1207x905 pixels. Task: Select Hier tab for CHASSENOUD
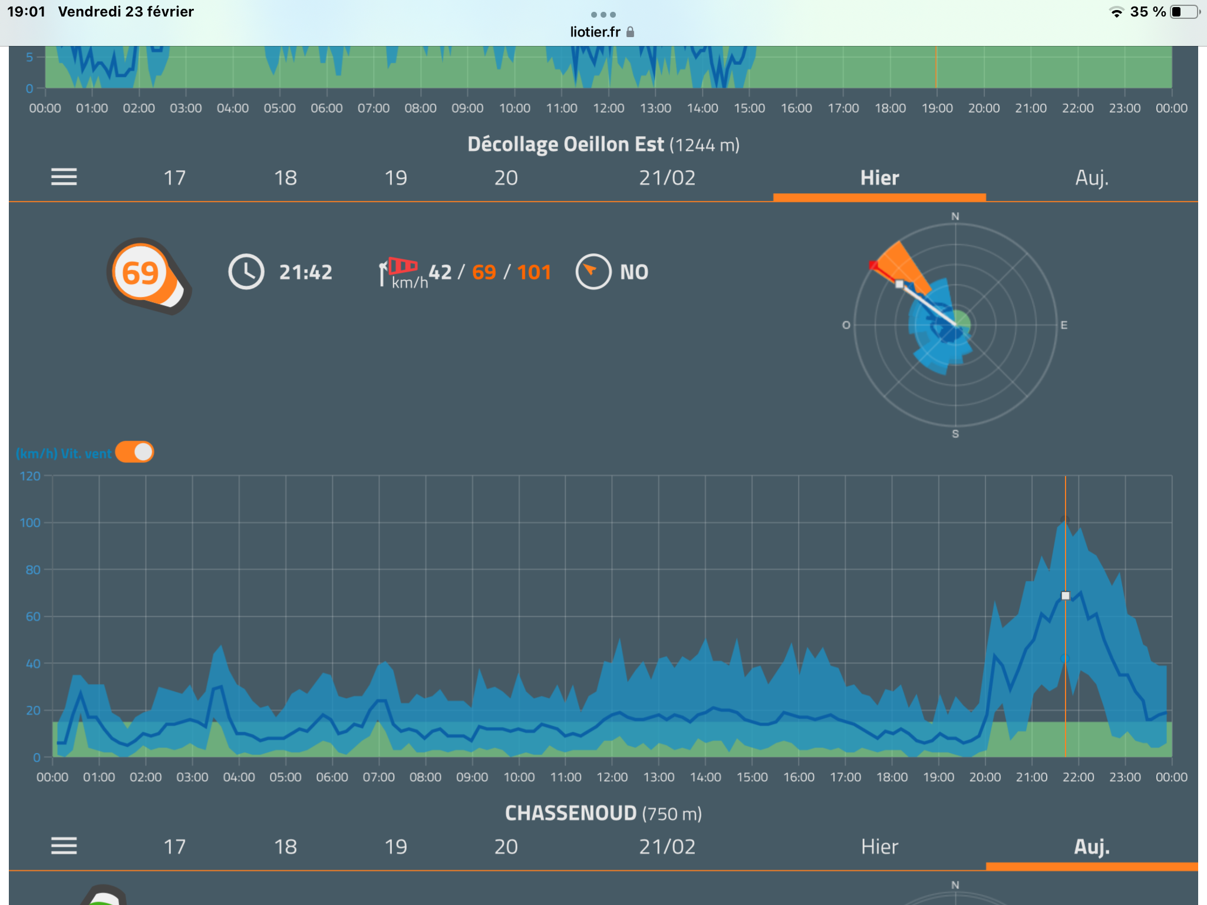tap(879, 847)
